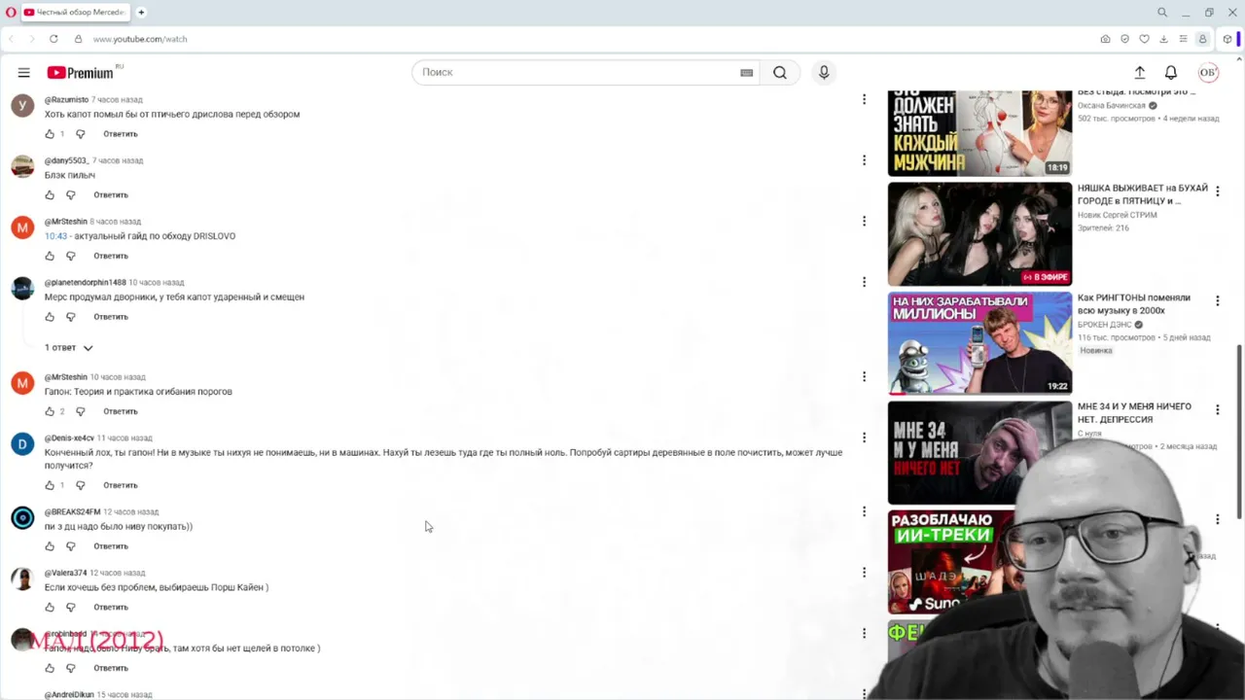Screen dimensions: 1245x700
Task: Open the on-screen keyboard in search
Action: coord(746,72)
